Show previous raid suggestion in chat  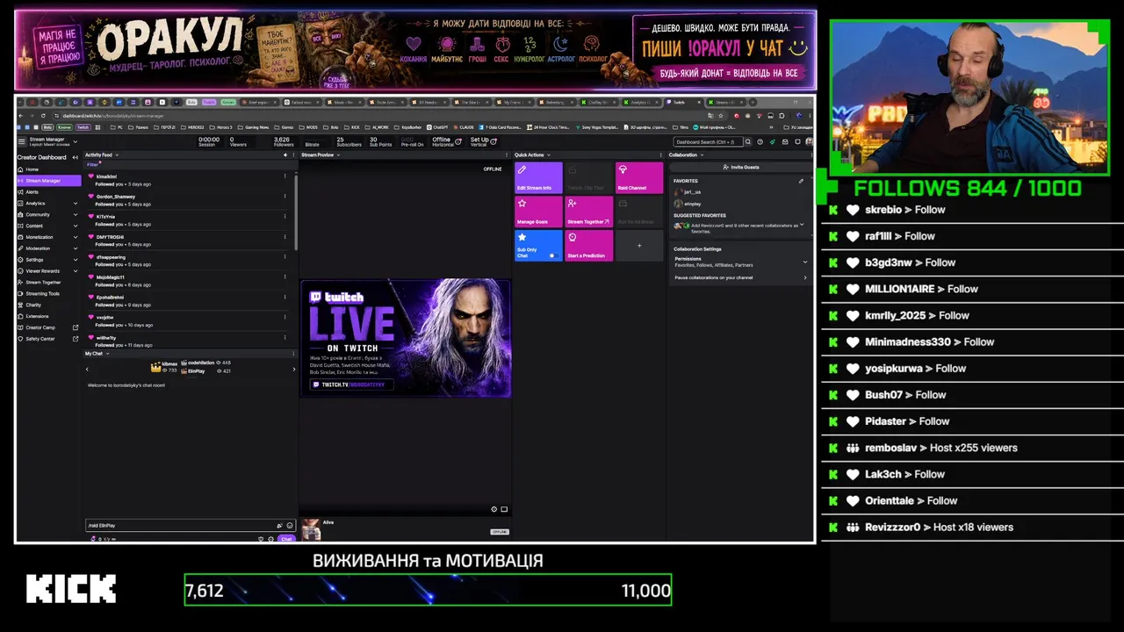[87, 369]
